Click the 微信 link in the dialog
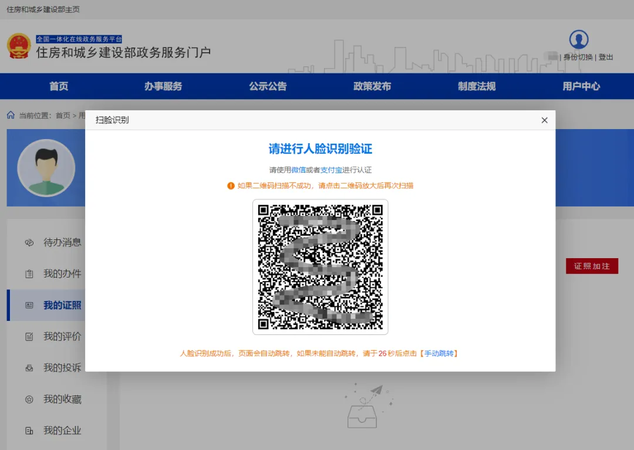Viewport: 634px width, 450px height. (298, 170)
